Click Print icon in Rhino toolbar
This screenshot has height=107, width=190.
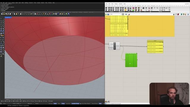[8, 14]
